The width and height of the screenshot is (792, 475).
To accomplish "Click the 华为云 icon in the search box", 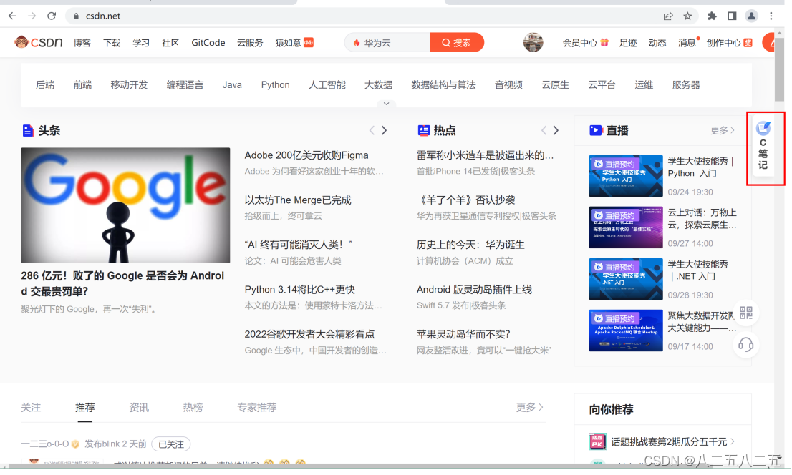I will click(357, 42).
